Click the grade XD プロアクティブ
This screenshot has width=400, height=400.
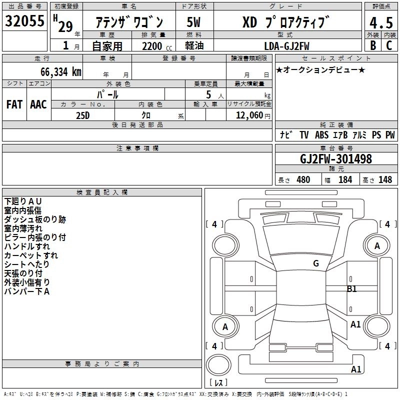(286, 22)
